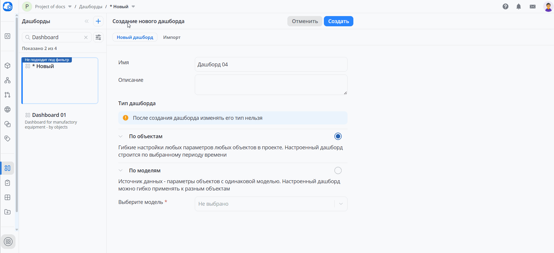Open notifications bell icon

pos(519,6)
